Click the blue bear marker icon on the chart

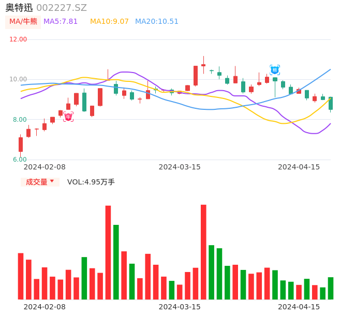[275, 70]
